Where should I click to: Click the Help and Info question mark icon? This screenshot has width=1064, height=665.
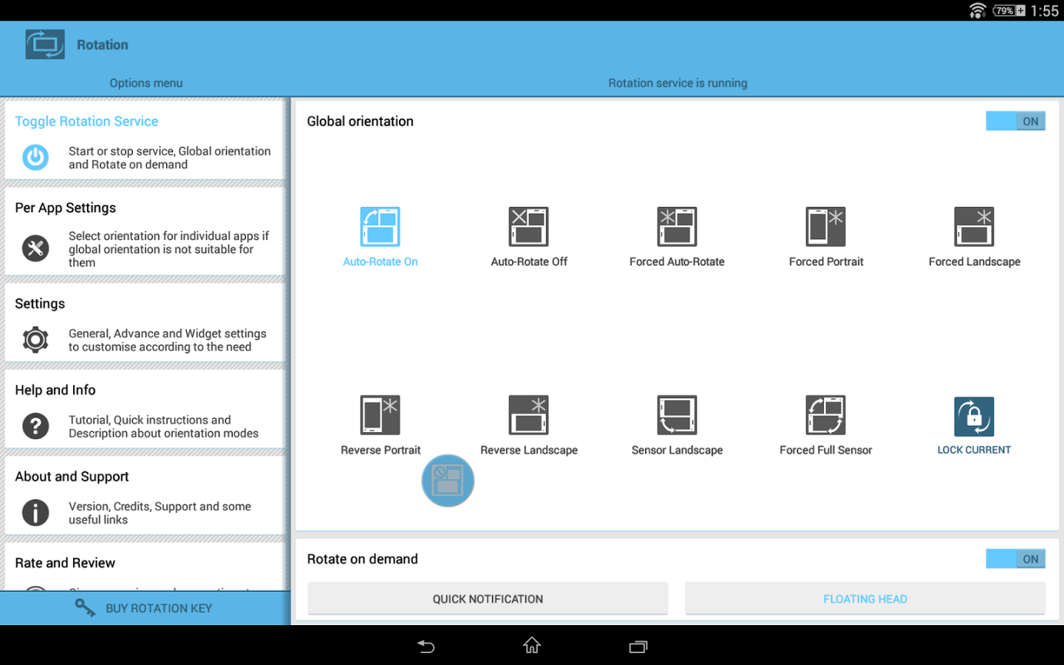(x=35, y=426)
